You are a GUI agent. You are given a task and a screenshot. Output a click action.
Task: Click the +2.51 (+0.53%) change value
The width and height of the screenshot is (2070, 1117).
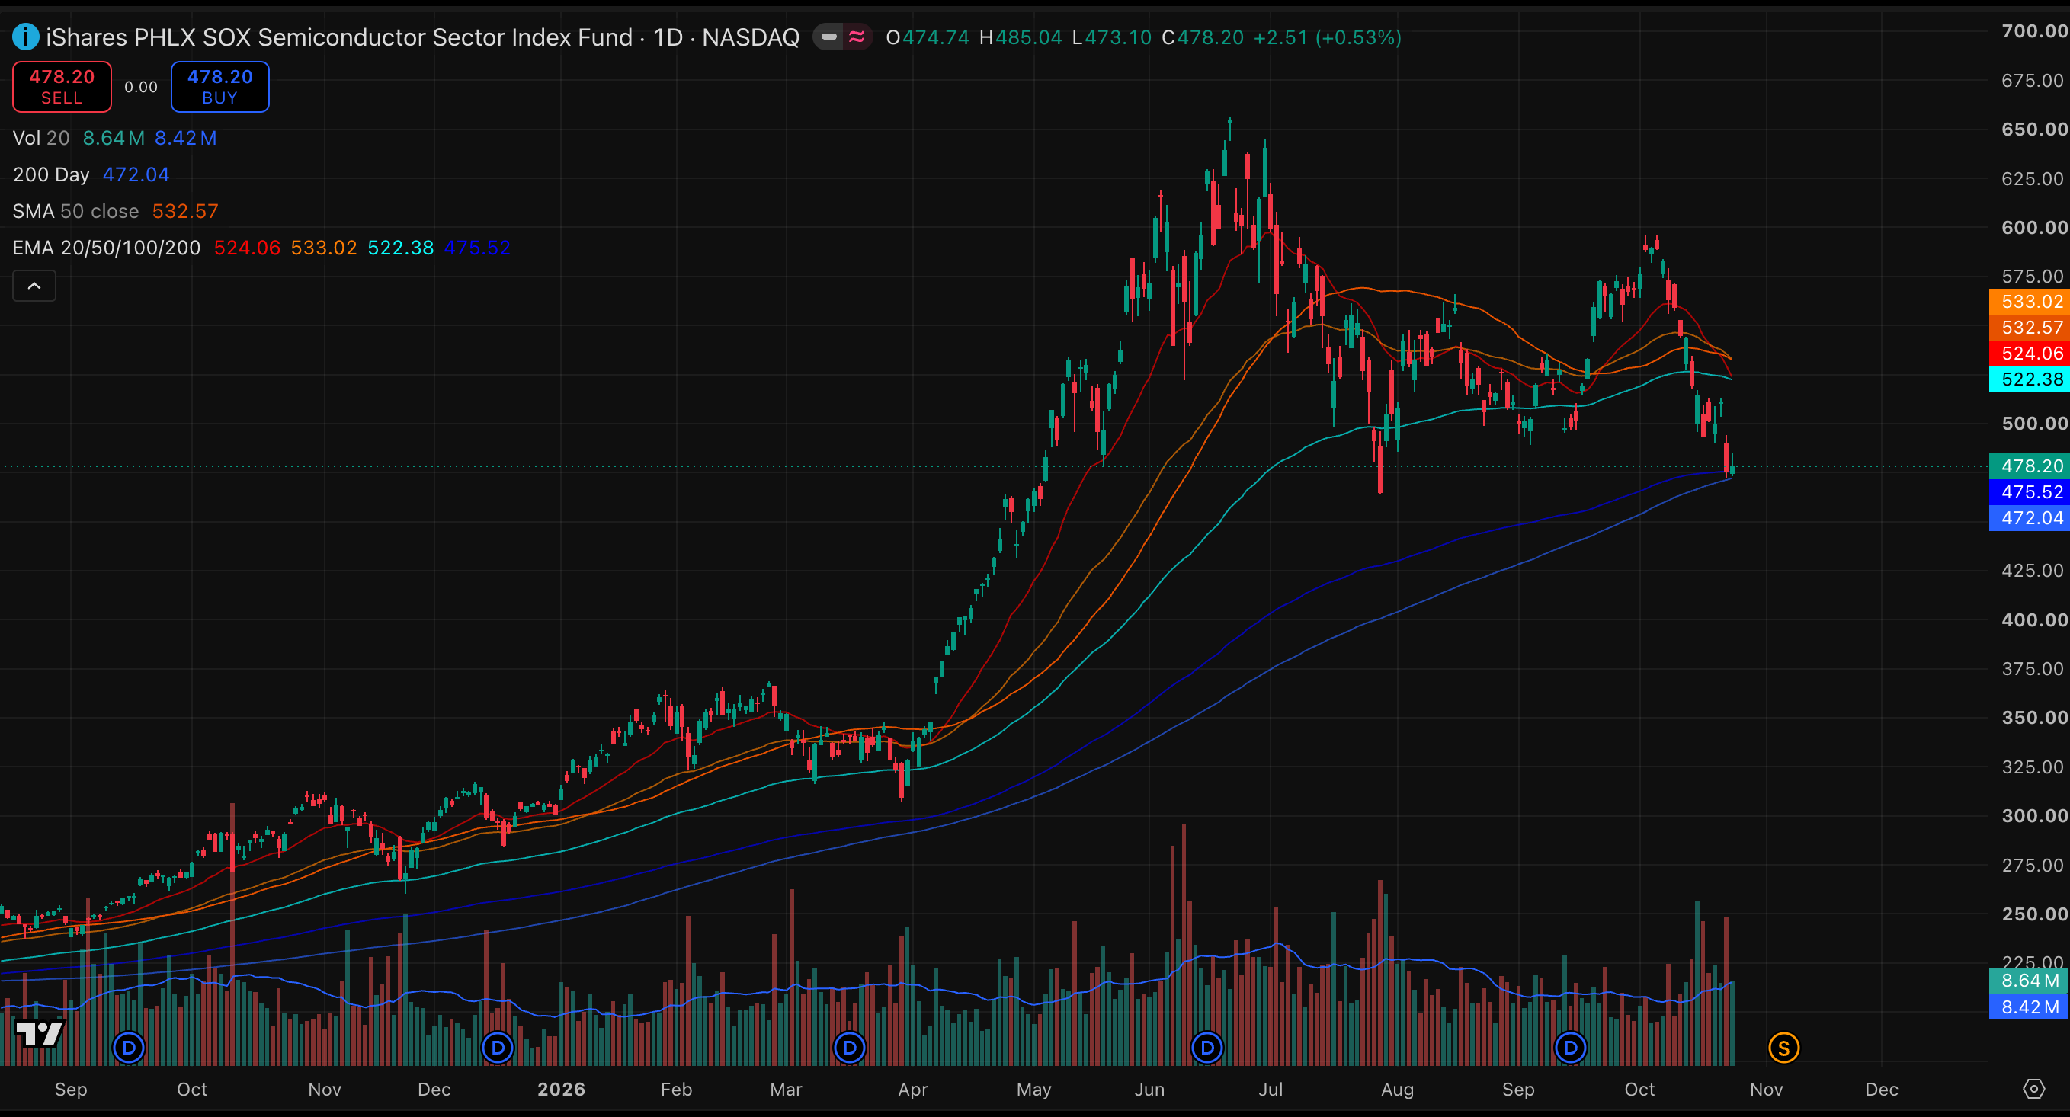tap(1328, 37)
